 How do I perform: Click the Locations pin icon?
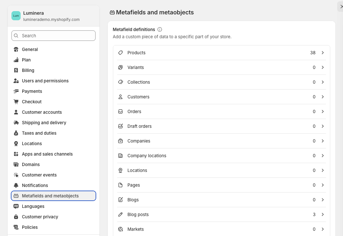coord(120,170)
